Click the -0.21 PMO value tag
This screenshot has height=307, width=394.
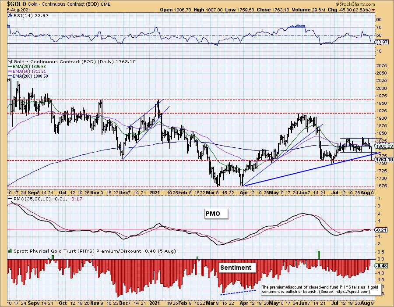tap(382, 230)
